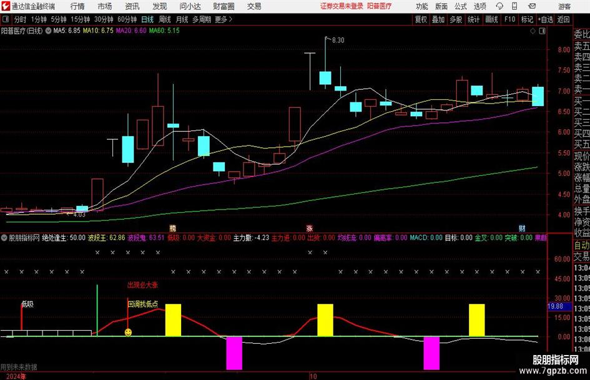
Task: Toggle the right side panel icon
Action: (542, 31)
